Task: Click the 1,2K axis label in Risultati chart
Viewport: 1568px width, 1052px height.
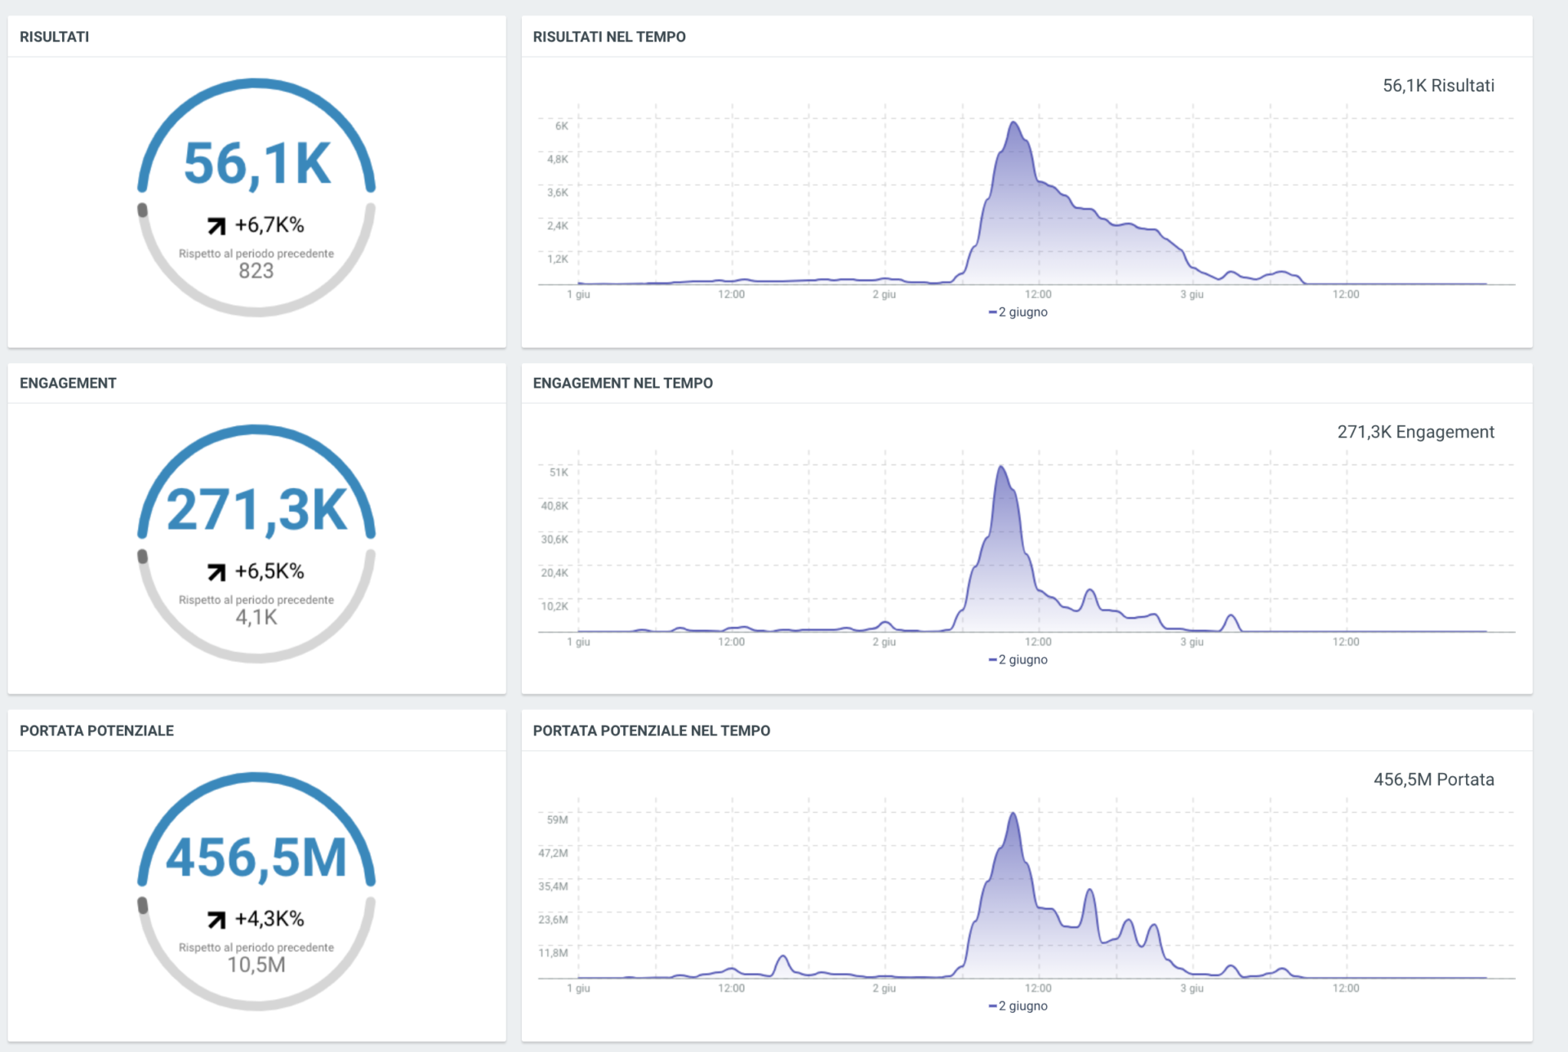Action: click(x=558, y=259)
